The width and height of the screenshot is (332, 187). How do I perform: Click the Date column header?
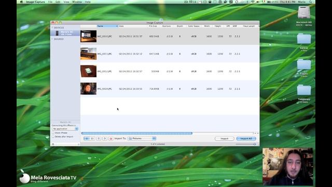tap(133, 26)
